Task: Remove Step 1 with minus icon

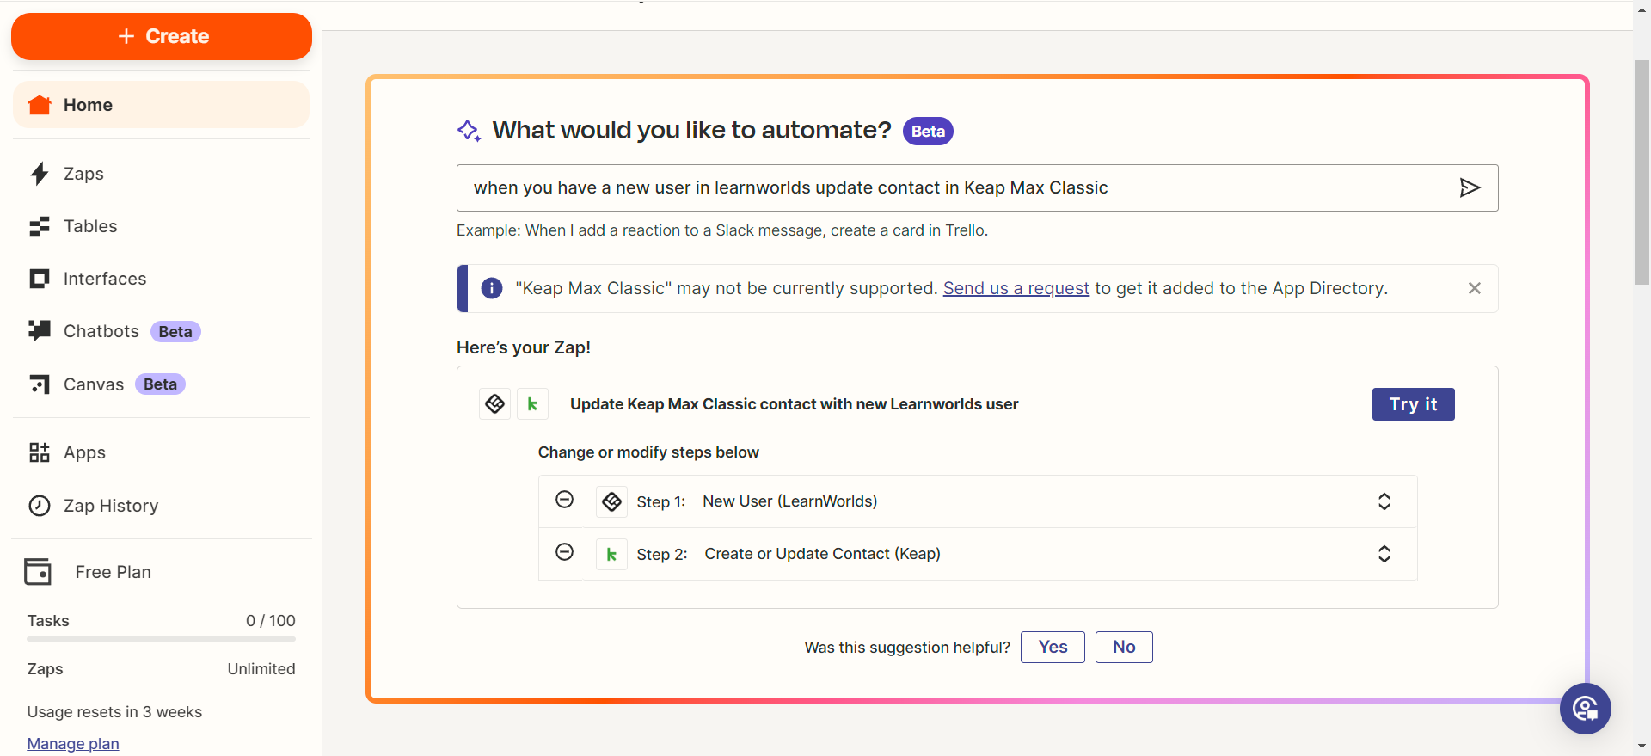Action: coord(564,500)
